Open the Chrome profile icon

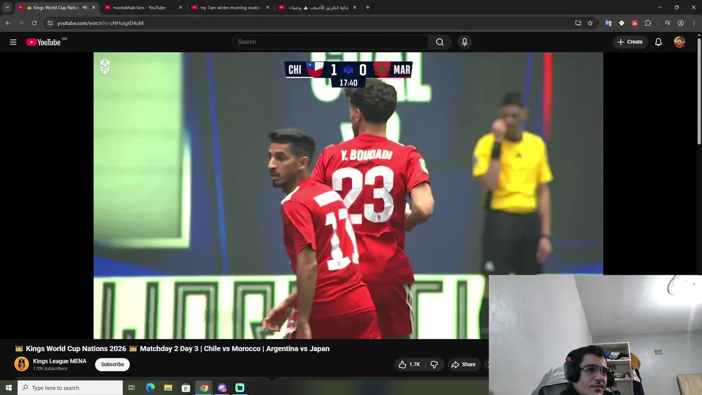click(x=681, y=23)
